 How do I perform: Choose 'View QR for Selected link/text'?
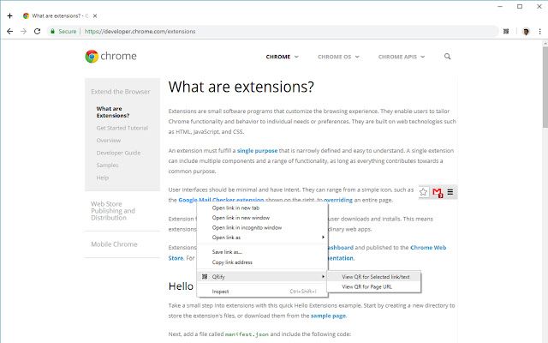[x=374, y=276]
